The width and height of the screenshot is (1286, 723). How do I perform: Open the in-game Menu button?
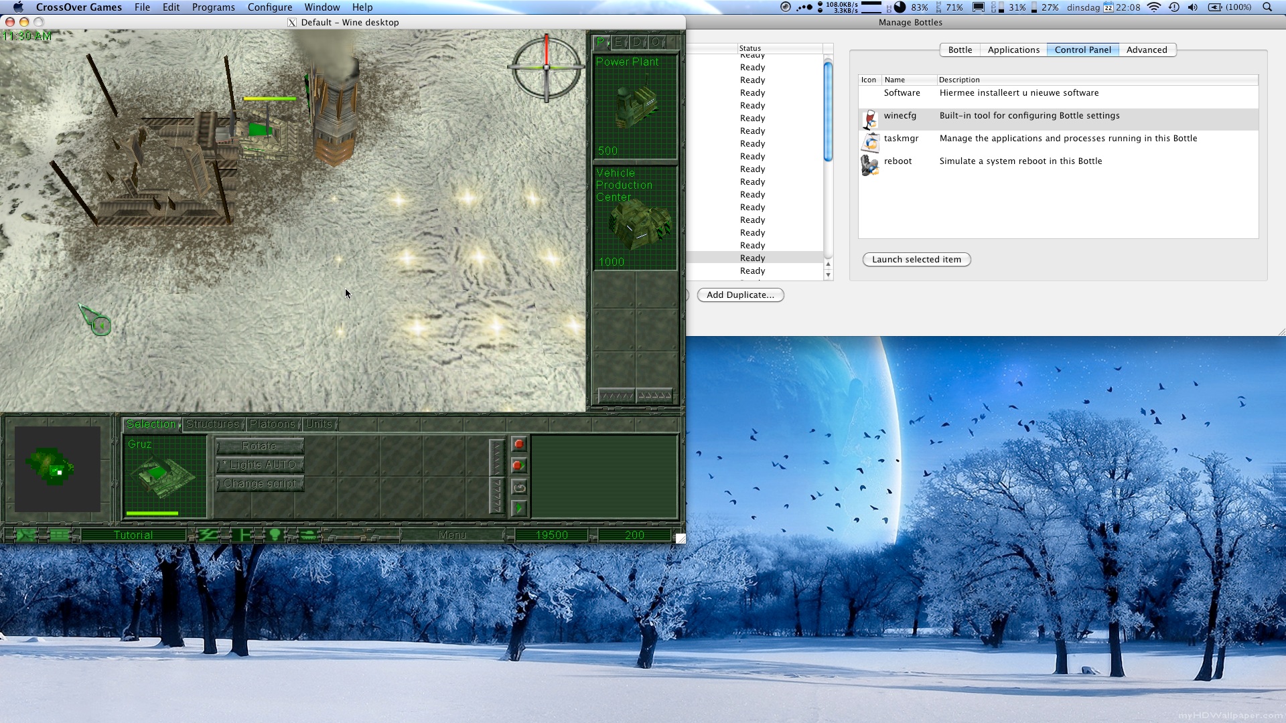click(x=452, y=535)
